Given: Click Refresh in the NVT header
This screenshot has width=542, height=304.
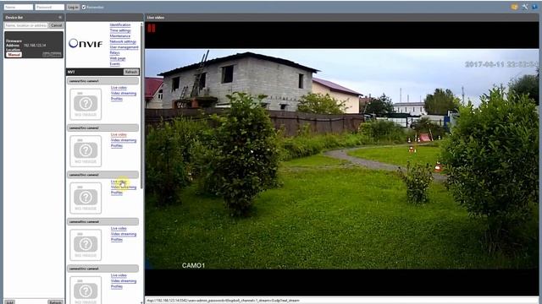Looking at the screenshot, I should tap(131, 72).
